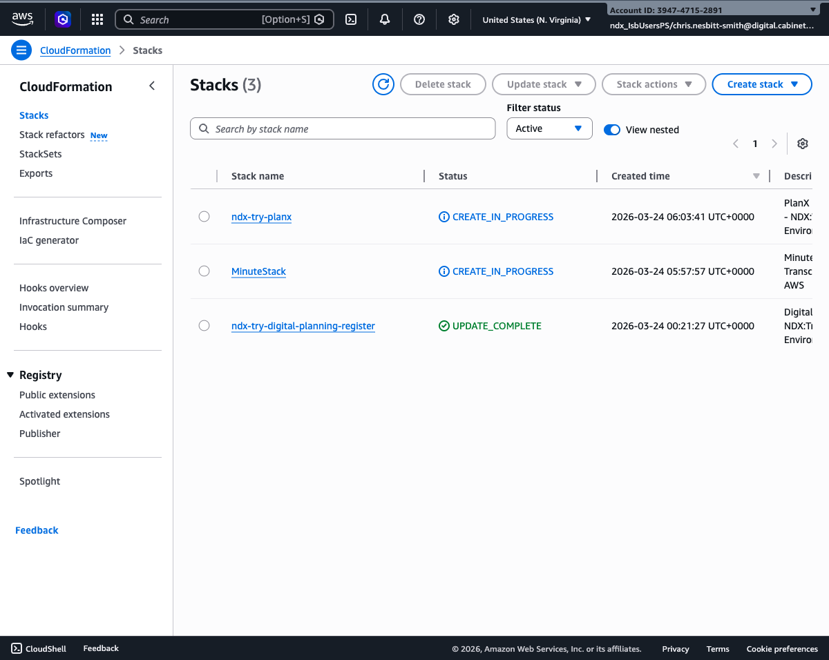Select Stacks in the sidebar navigation
829x660 pixels.
[x=34, y=115]
